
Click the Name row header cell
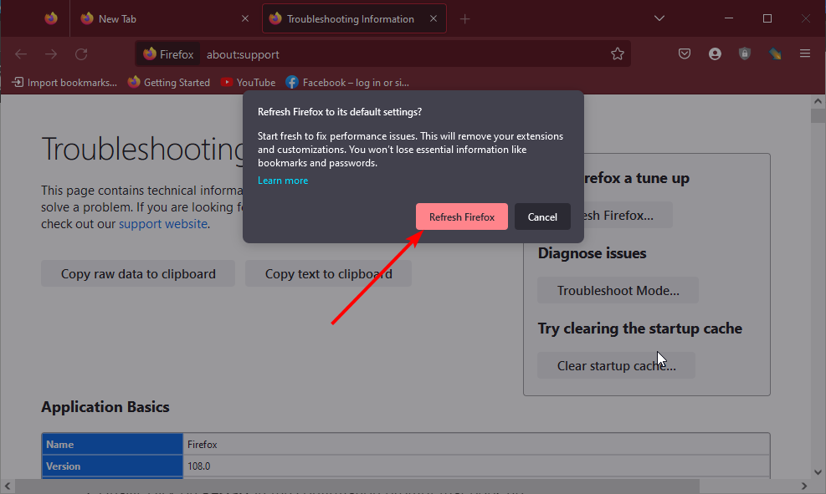click(x=112, y=445)
